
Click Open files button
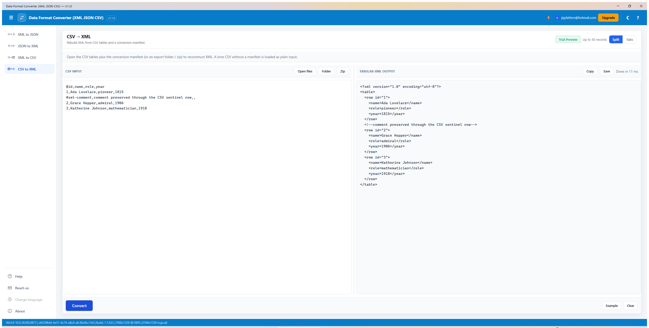(305, 71)
